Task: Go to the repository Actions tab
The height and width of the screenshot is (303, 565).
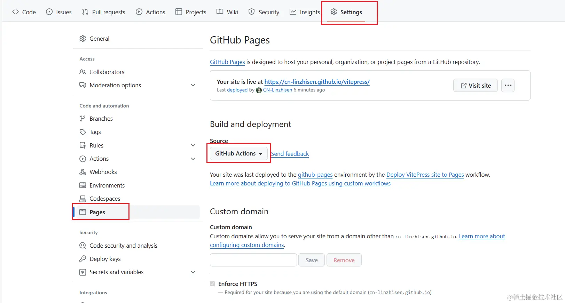Action: coord(150,12)
